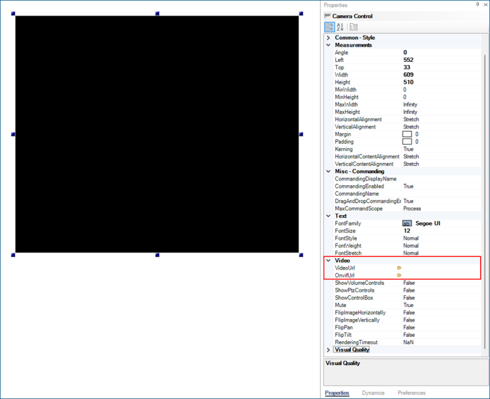Viewport: 490px width, 399px height.
Task: Sort properties alphabetically
Action: pos(340,27)
